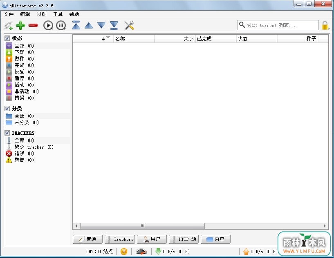The image size is (334, 258).
Task: Select 错误 (0) under 状态 filter
Action: 38,98
